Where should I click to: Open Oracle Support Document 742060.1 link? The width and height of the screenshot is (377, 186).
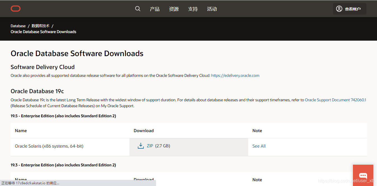coord(336,100)
